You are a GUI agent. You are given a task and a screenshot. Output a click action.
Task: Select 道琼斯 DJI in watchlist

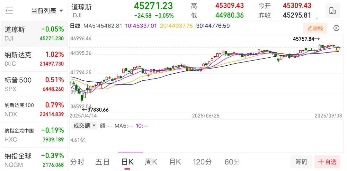(34, 34)
